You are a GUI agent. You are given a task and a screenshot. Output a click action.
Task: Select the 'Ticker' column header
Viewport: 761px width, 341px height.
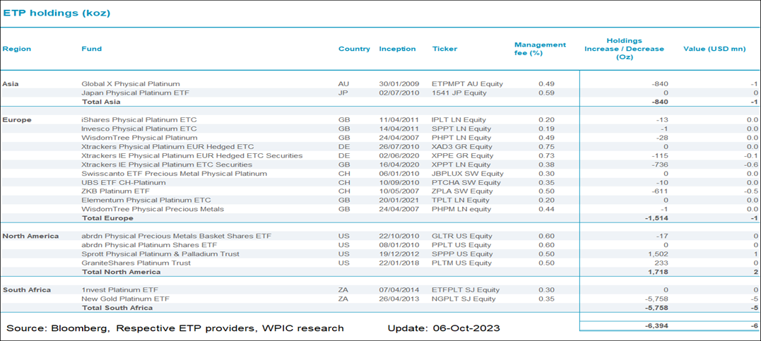[444, 49]
